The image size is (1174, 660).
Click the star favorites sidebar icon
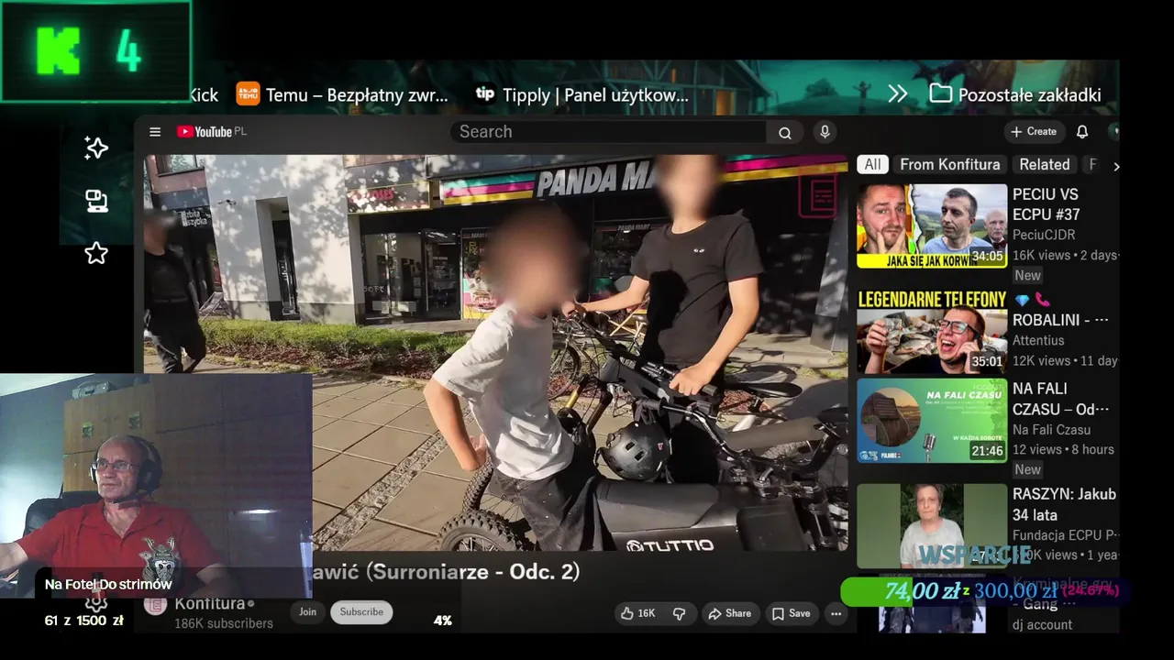coord(96,254)
